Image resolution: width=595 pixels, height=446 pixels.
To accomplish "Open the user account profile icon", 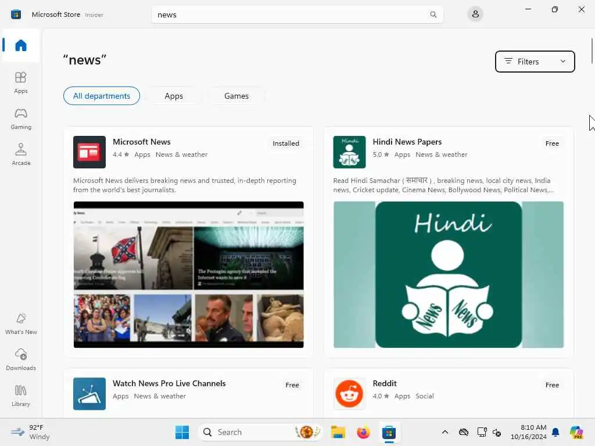I will click(x=475, y=15).
